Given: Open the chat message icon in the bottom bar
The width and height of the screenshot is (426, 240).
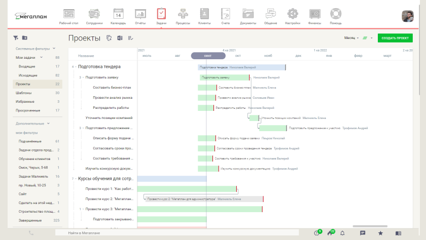Looking at the screenshot, I should coord(363,233).
